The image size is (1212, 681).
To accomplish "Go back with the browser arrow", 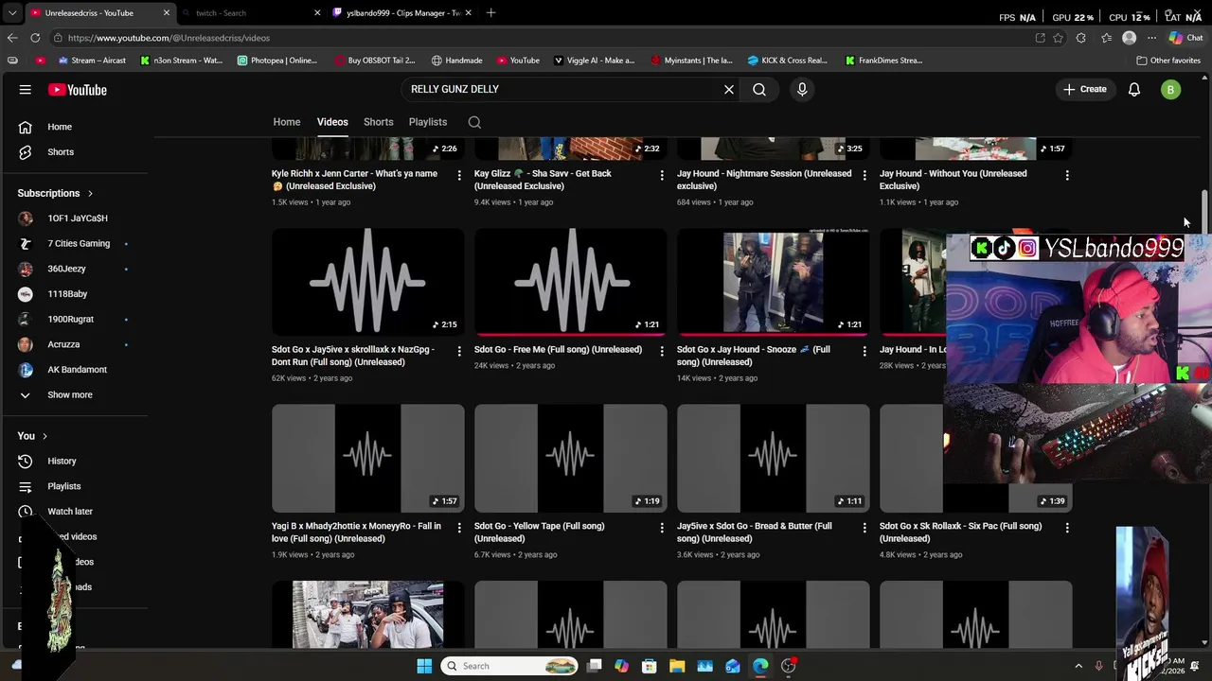I will click(x=12, y=38).
